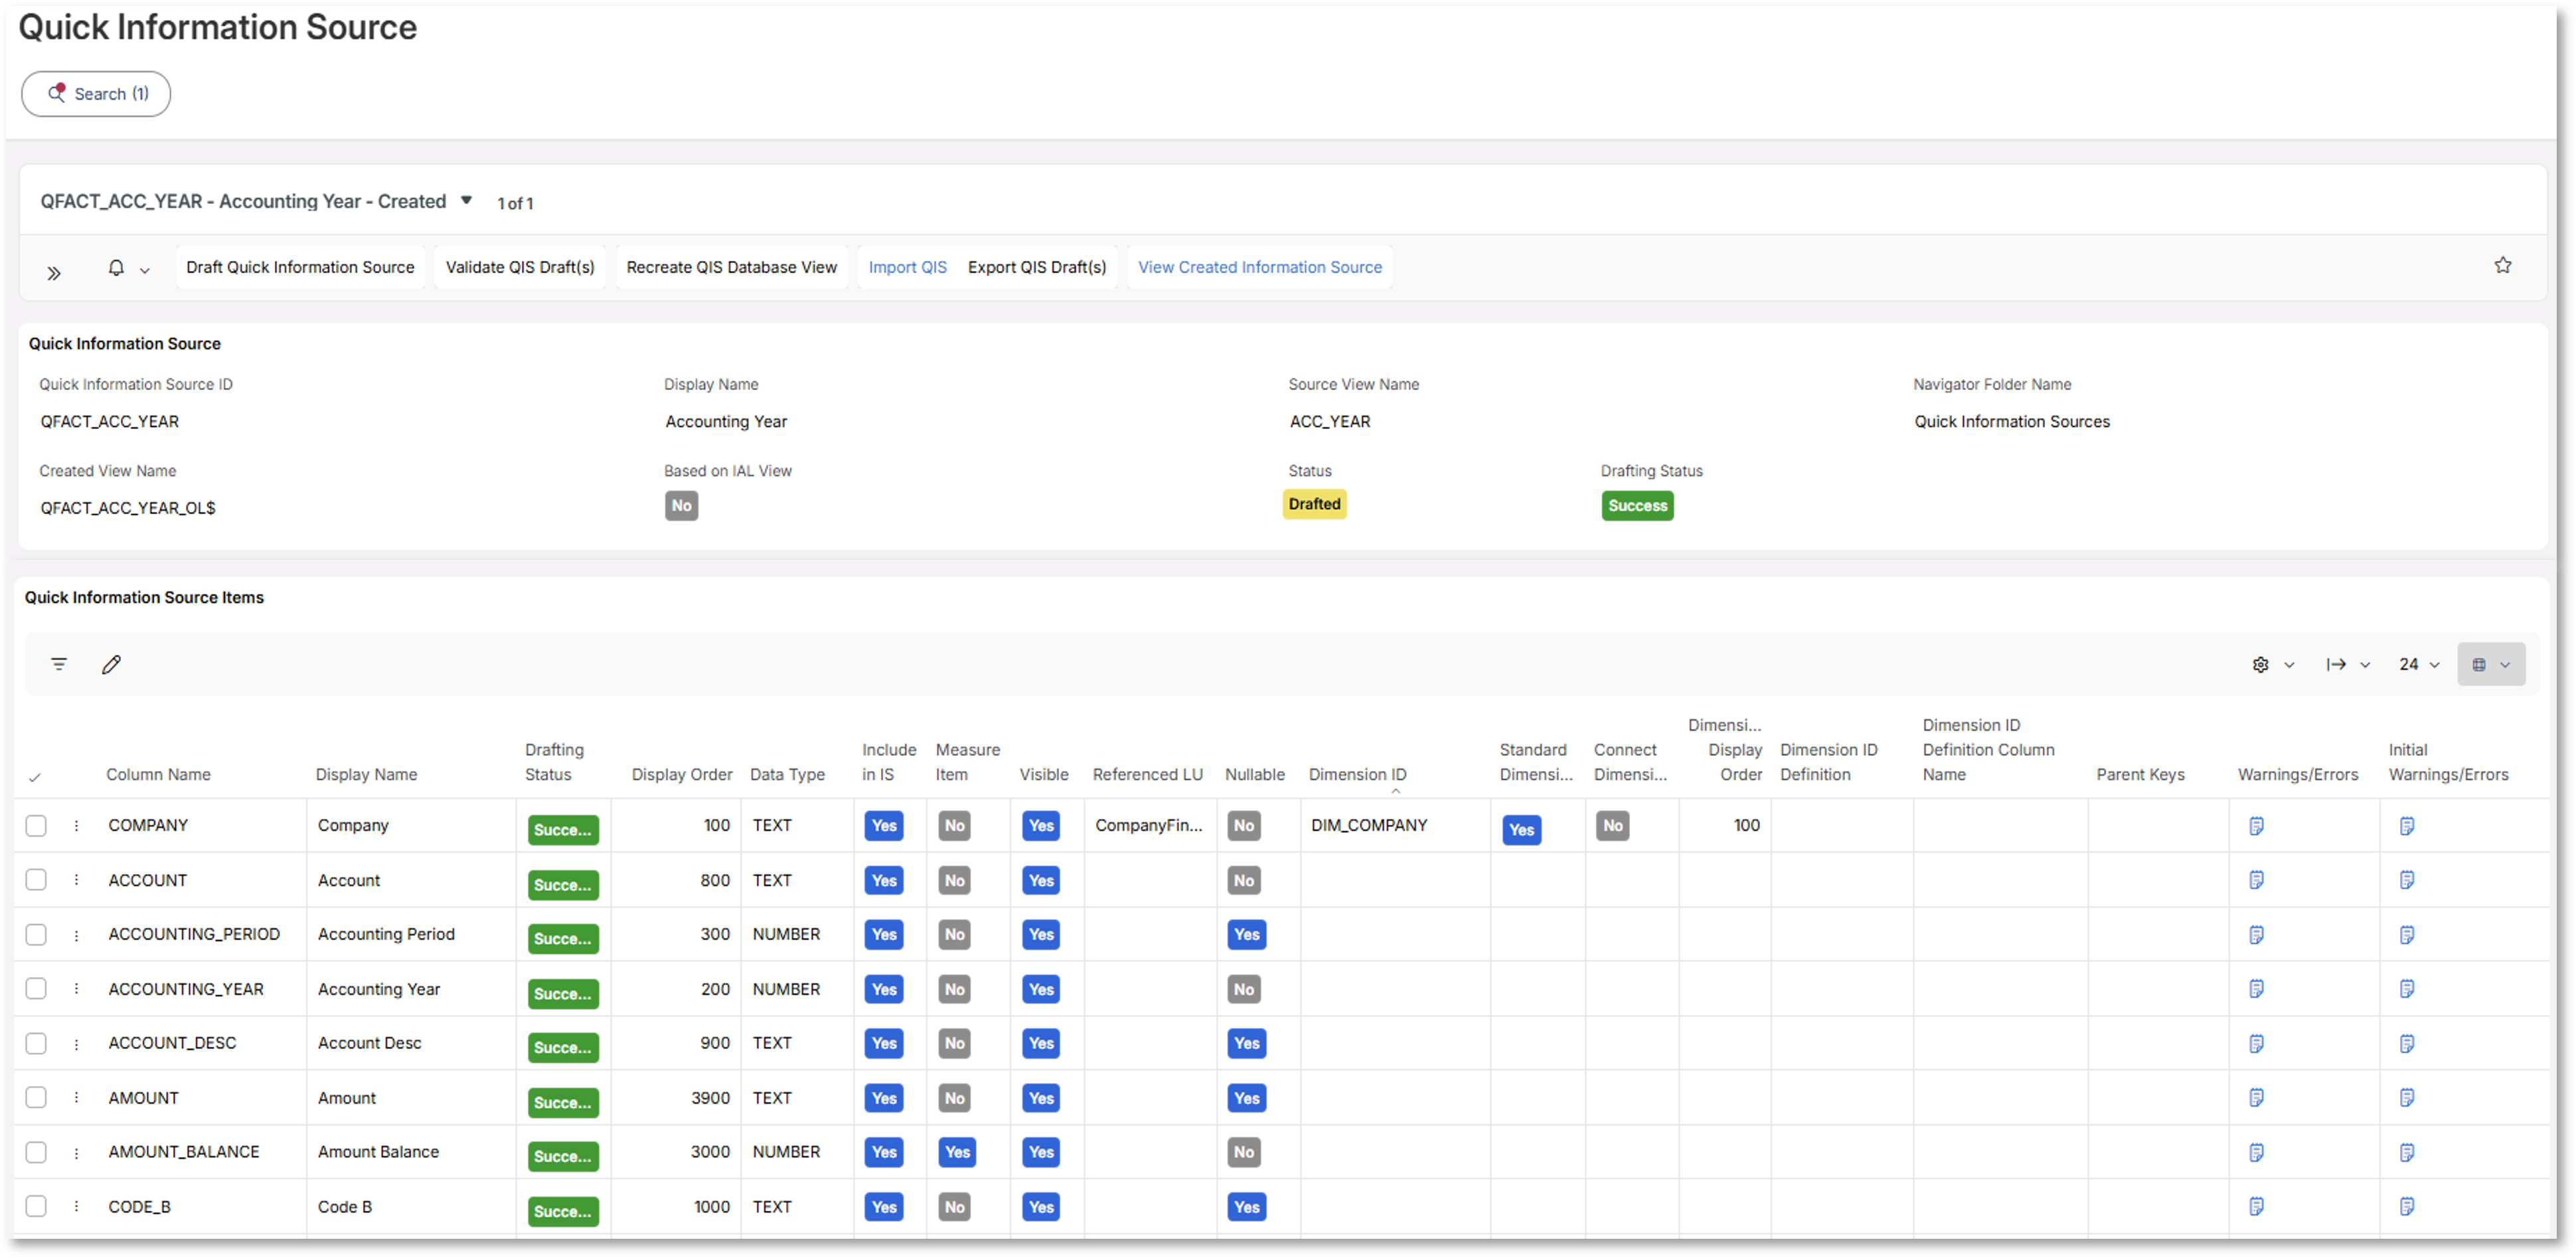Expand the chevron next to export arrow
Image resolution: width=2576 pixels, height=1258 pixels.
2365,666
